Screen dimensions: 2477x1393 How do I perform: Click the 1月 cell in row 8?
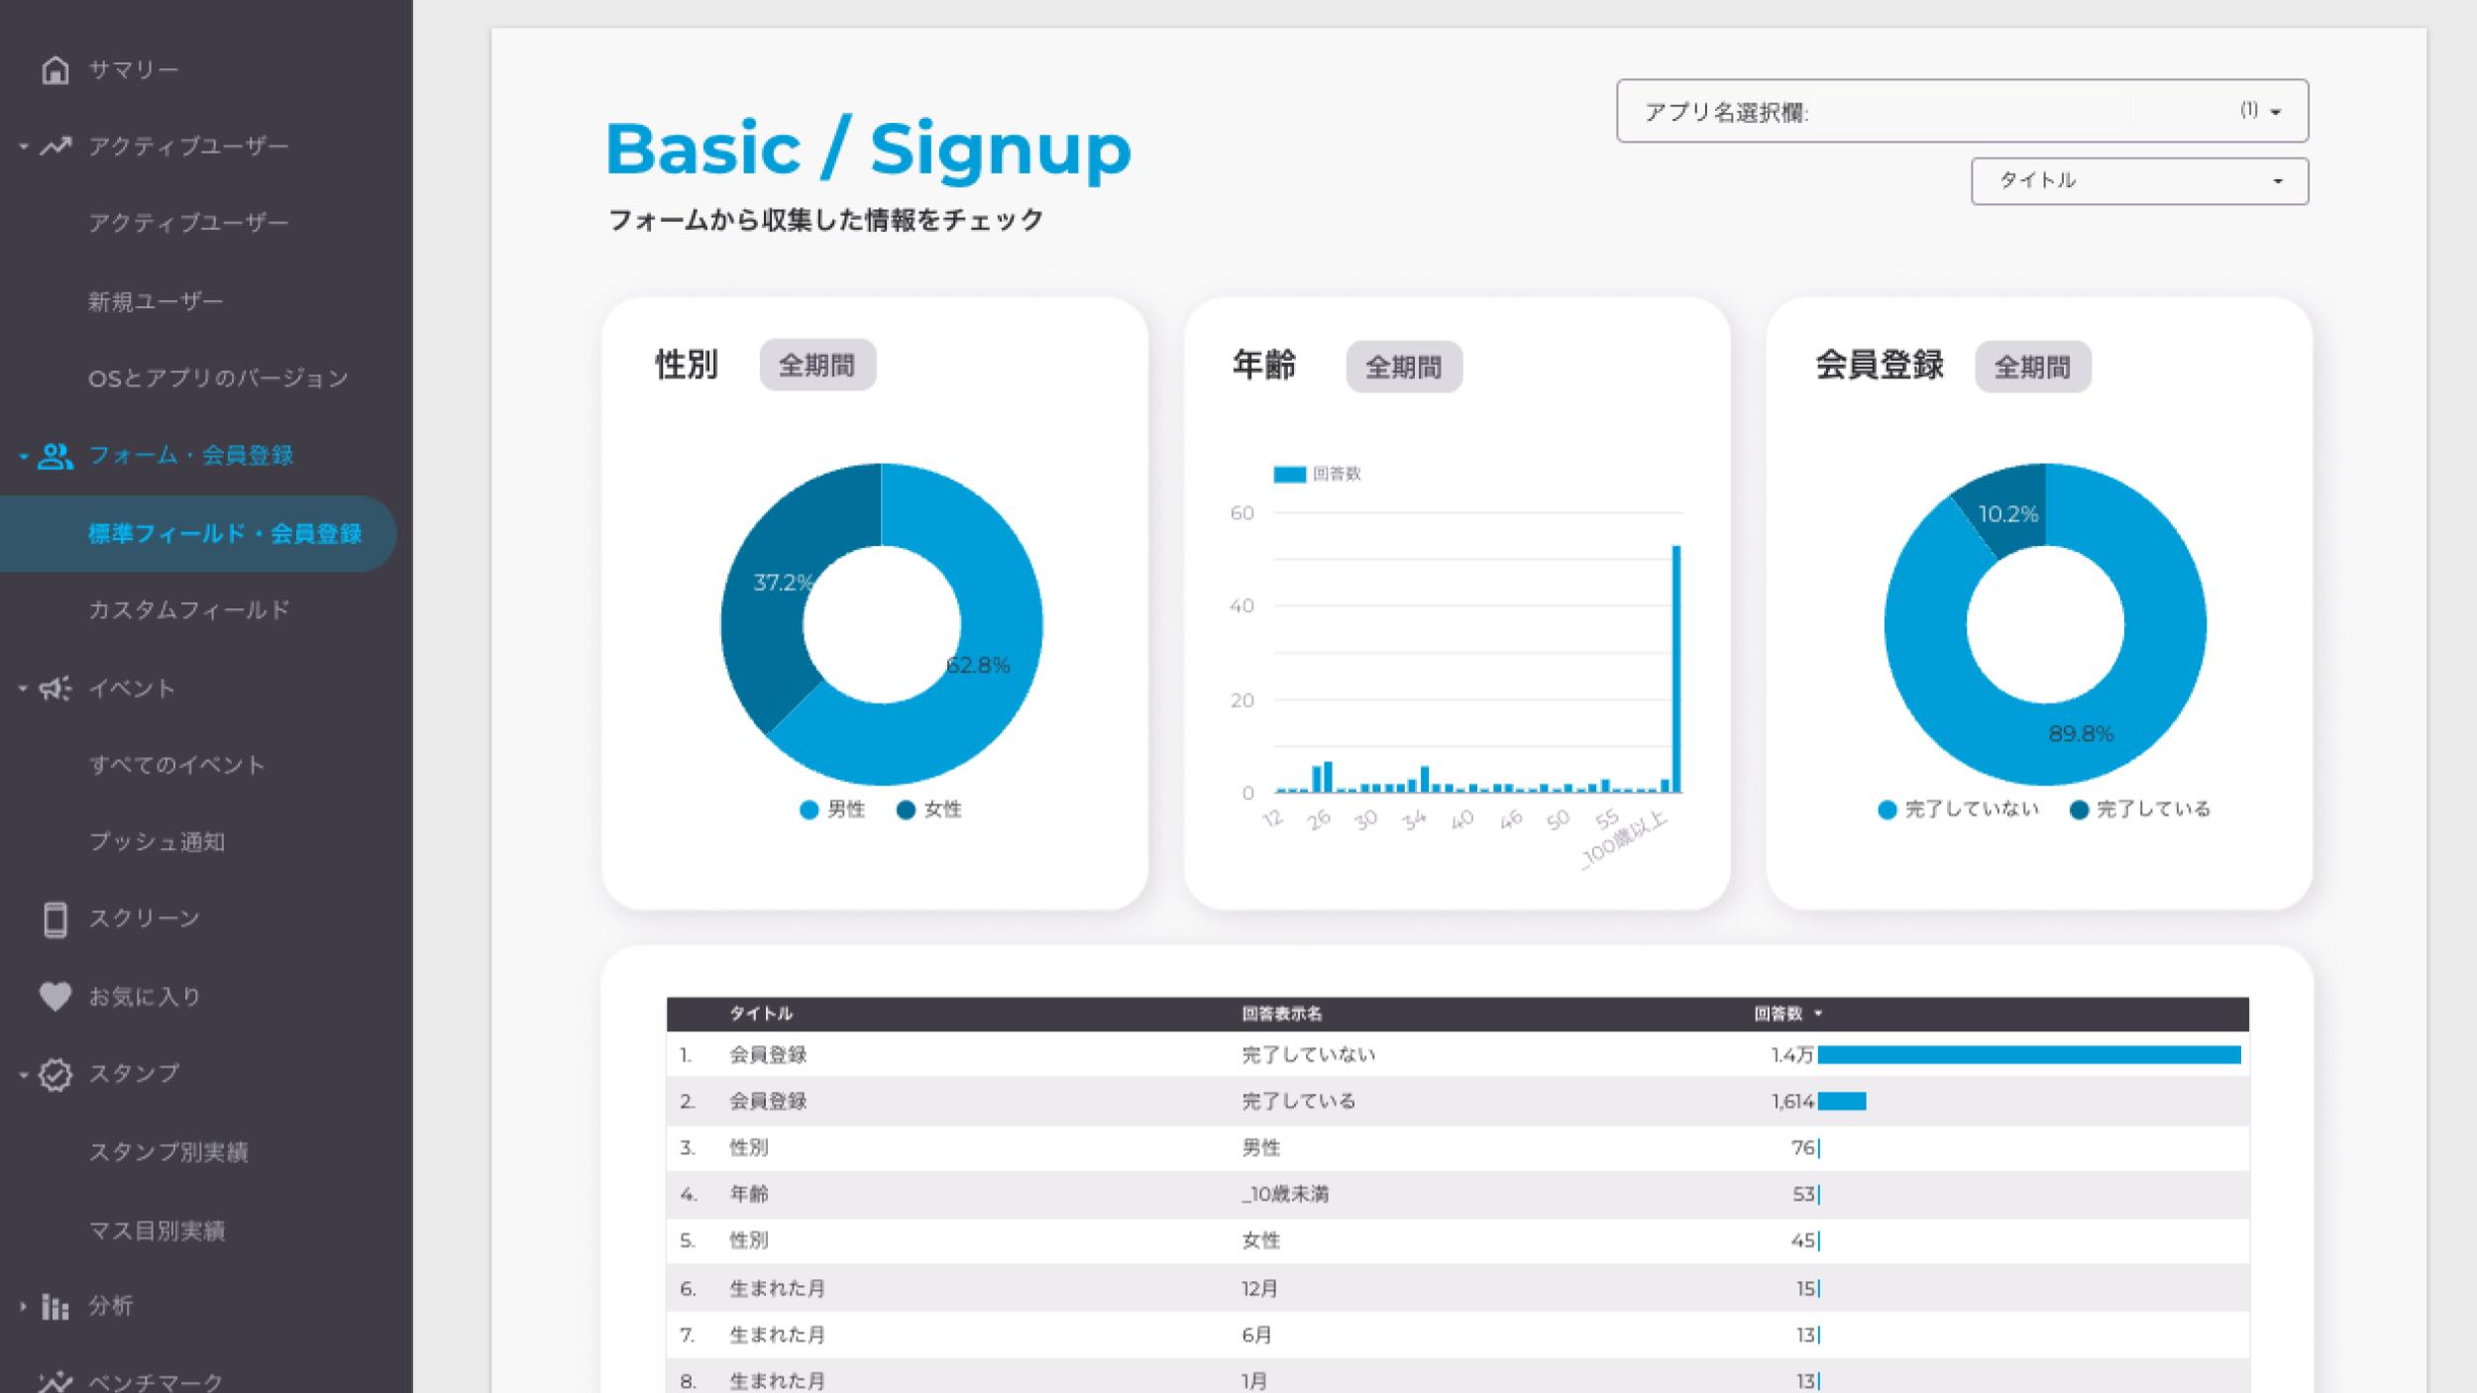click(x=1254, y=1381)
